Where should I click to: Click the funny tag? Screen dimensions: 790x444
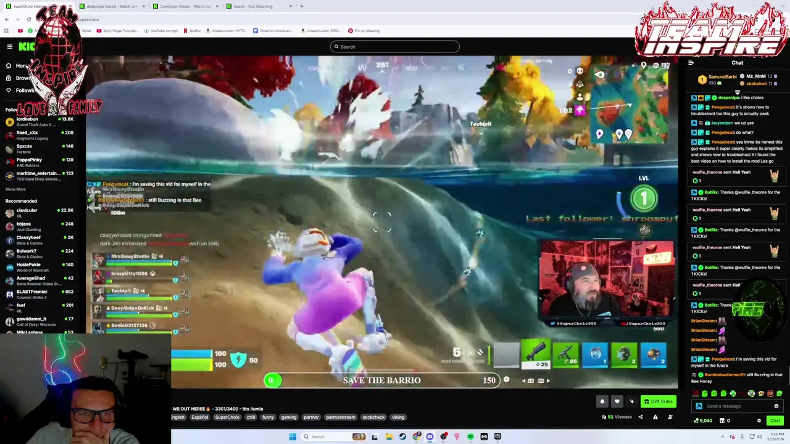[x=268, y=417]
